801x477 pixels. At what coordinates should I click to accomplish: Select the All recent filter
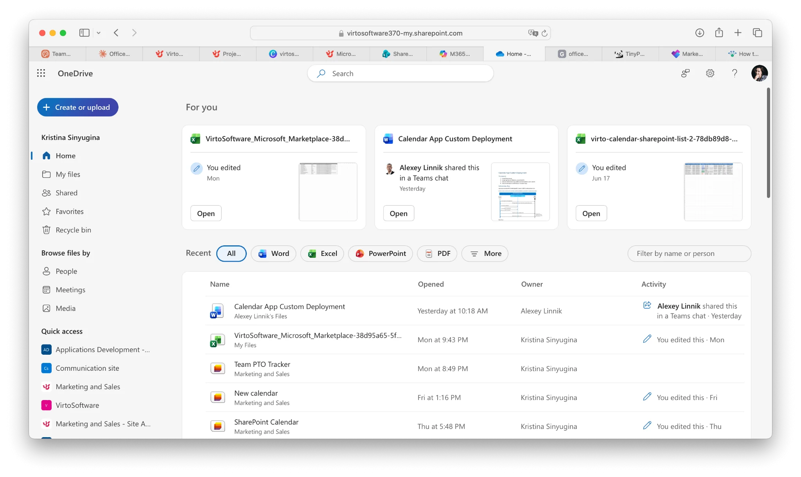231,254
